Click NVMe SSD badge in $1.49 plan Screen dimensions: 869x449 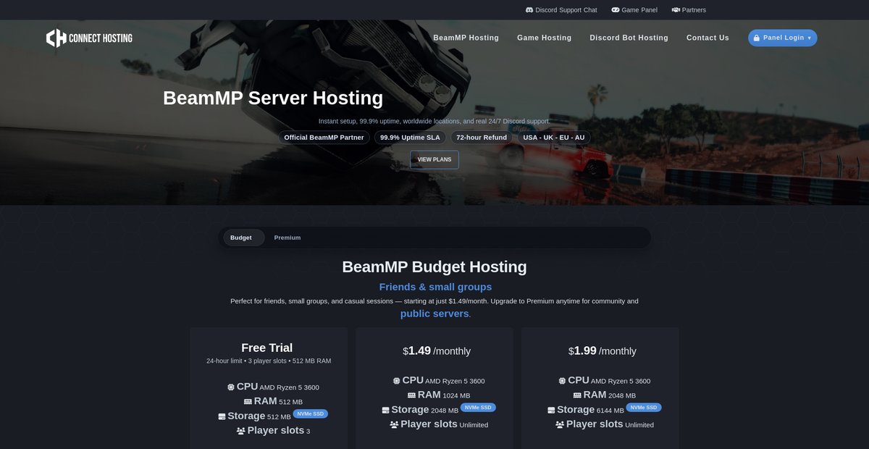[x=479, y=407]
